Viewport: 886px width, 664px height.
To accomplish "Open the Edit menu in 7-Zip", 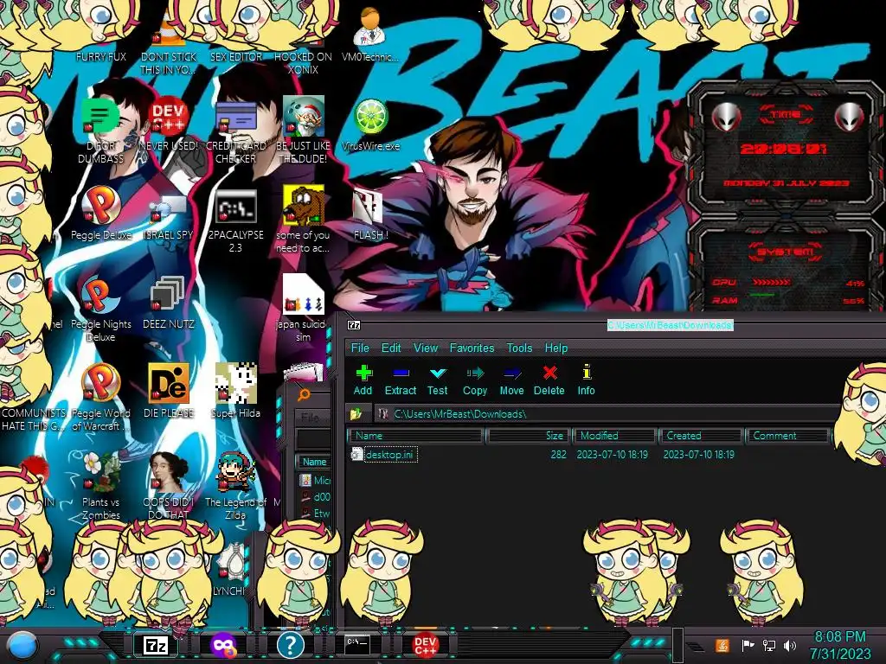I will click(x=391, y=348).
